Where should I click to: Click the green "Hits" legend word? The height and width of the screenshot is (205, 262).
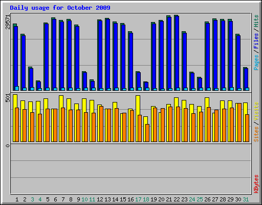(x=256, y=21)
